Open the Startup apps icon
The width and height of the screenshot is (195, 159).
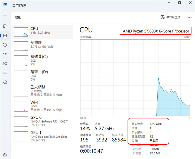point(5,54)
